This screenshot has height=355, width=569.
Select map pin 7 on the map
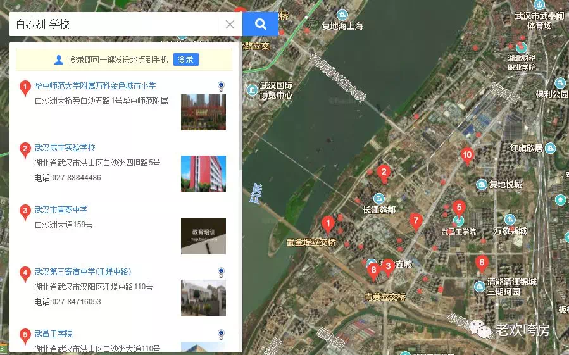416,221
